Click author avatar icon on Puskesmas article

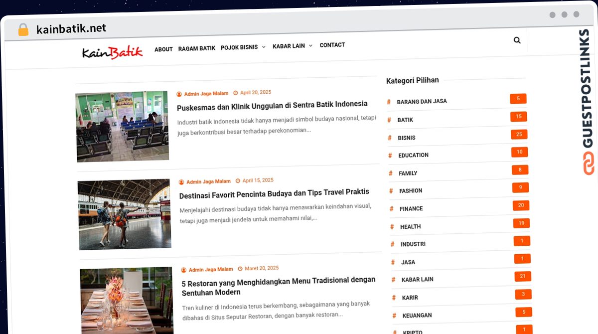pos(179,94)
